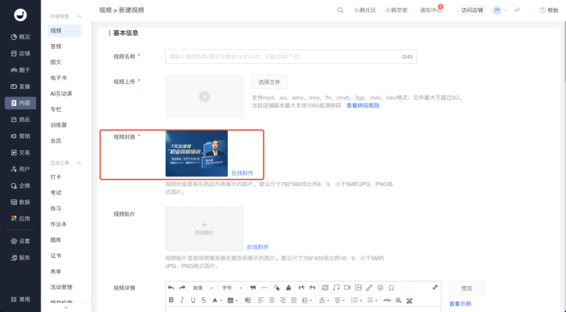Open the 查看转码规则 link

point(363,105)
